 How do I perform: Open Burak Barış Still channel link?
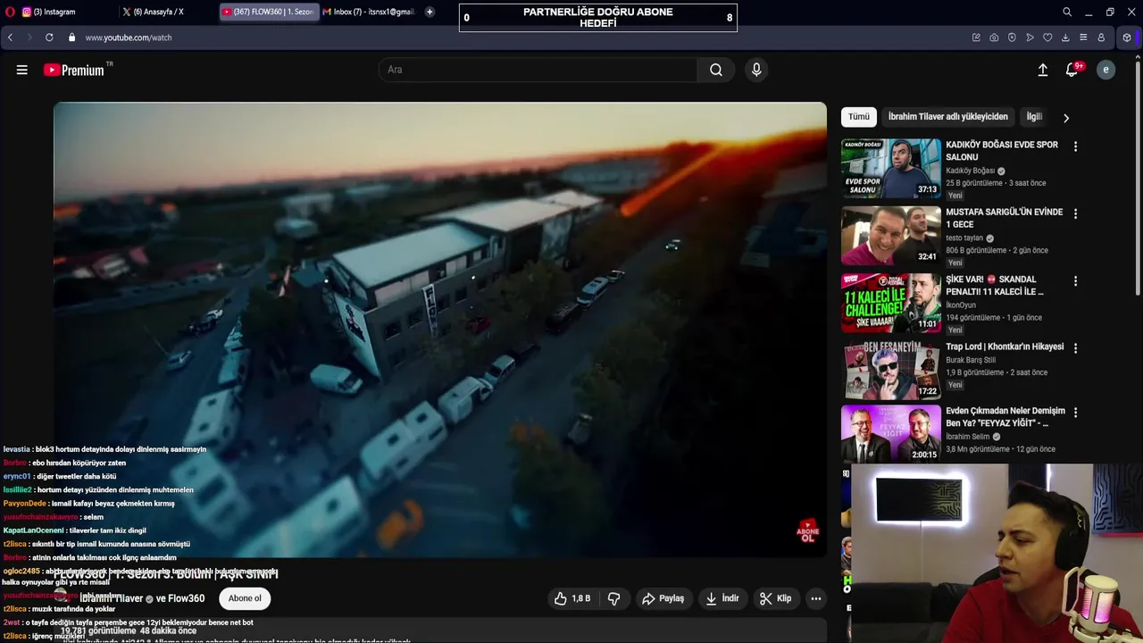point(971,360)
